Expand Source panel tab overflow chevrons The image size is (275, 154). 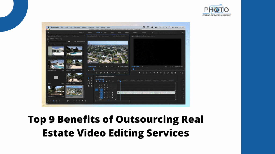[x=128, y=36]
